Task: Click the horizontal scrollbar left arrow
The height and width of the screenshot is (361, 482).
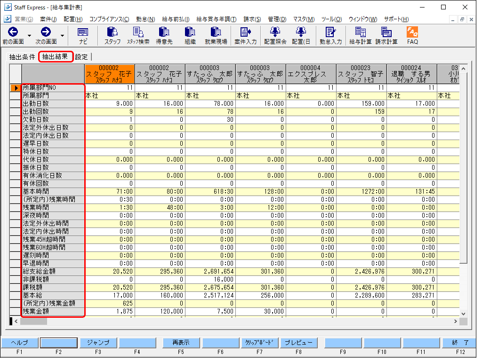Action: coord(16,321)
